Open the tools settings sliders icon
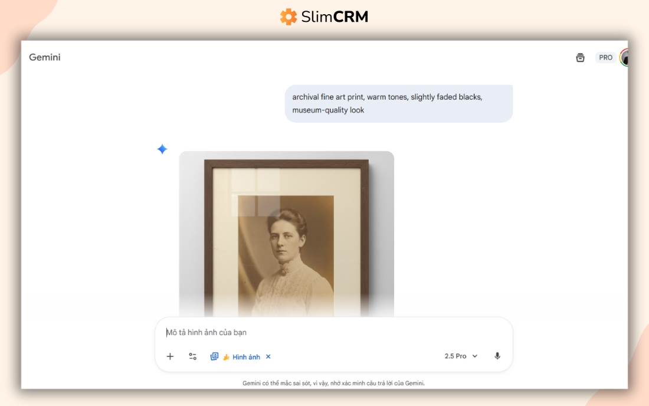 coord(192,356)
